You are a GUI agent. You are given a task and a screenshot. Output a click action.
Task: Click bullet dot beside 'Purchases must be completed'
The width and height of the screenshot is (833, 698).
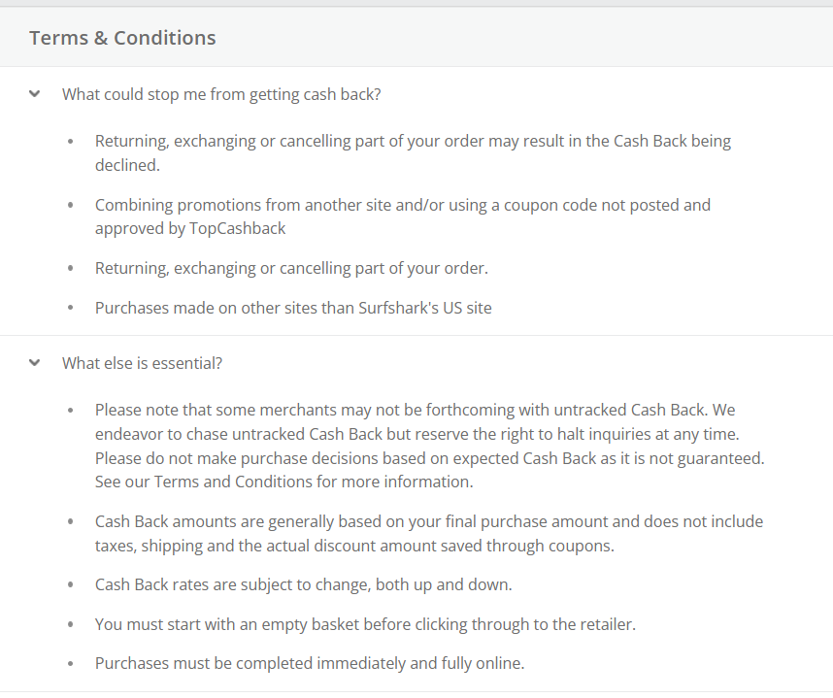click(x=71, y=665)
